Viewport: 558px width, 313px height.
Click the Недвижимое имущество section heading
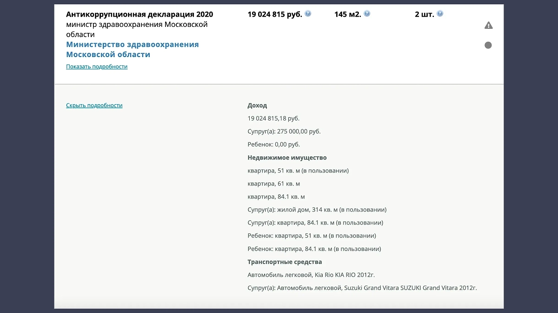pos(287,157)
